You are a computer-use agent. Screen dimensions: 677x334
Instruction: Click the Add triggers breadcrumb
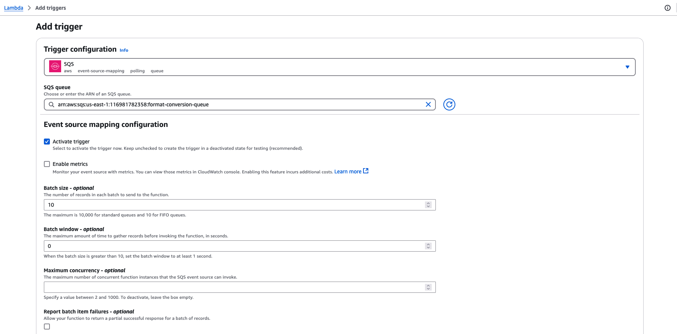[51, 8]
